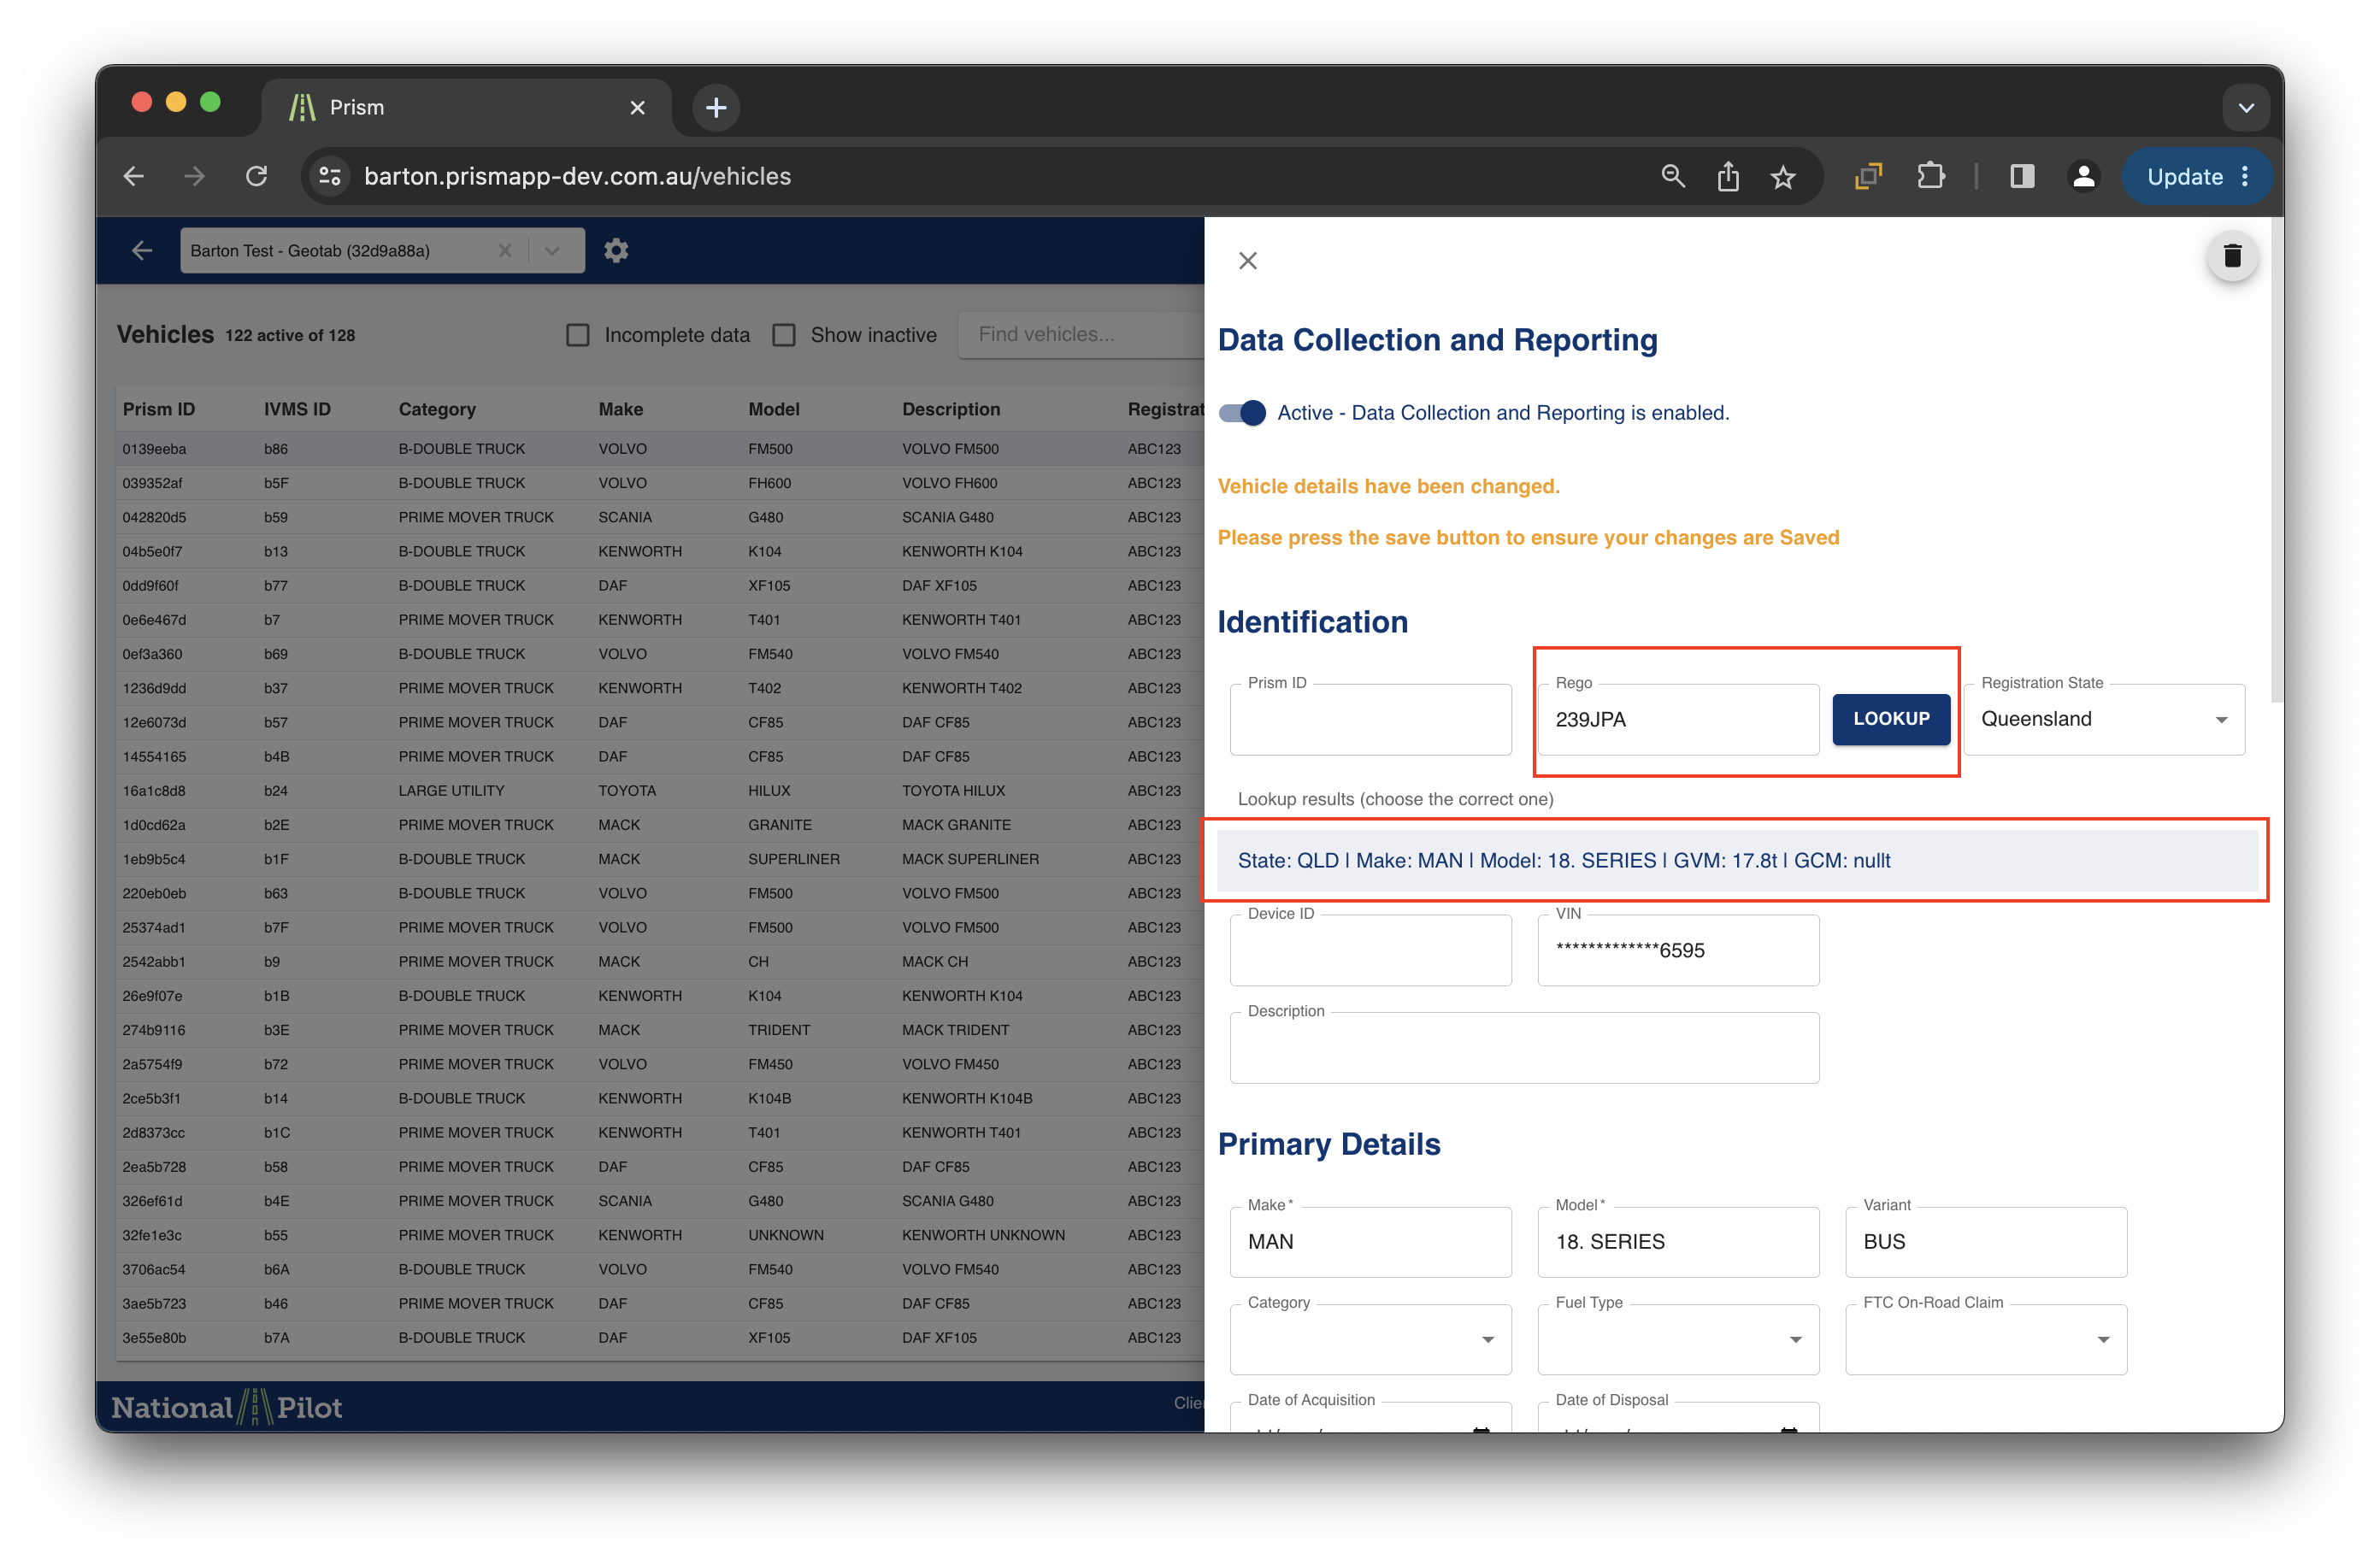Screen dimensions: 2380x1559
Task: Open the browser extensions puzzle icon
Action: click(1930, 176)
